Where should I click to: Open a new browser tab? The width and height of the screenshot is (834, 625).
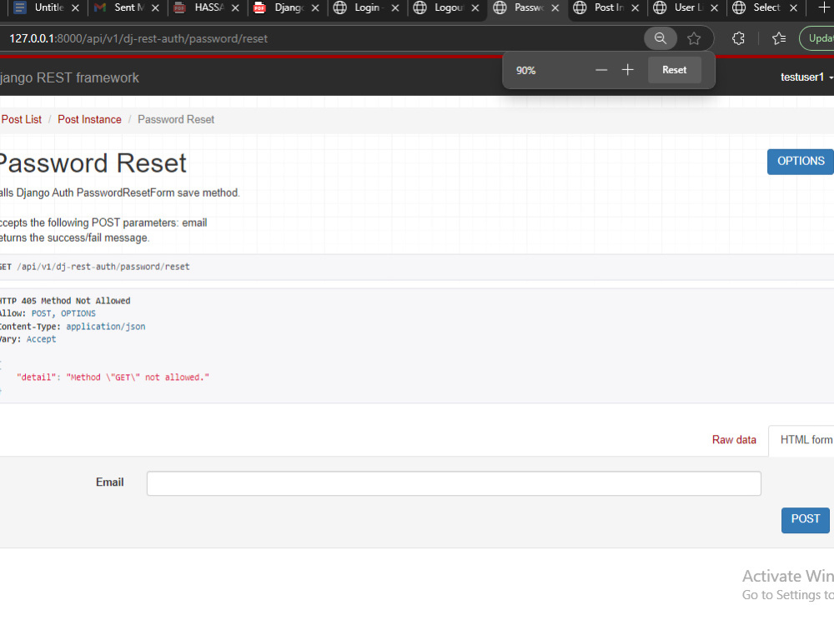pos(823,7)
